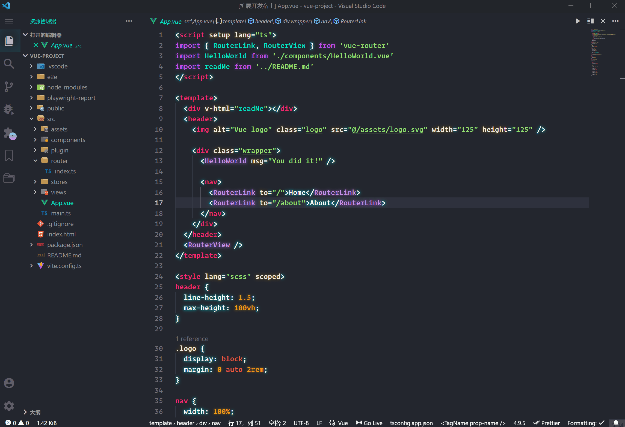Click the warnings count in status bar

[24, 423]
